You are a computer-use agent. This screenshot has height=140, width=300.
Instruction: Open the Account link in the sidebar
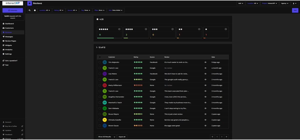click(x=8, y=122)
